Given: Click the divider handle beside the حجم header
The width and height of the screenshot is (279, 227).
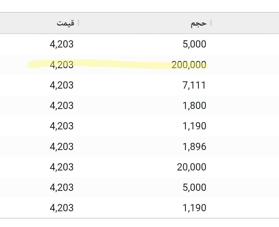Looking at the screenshot, I should (211, 23).
